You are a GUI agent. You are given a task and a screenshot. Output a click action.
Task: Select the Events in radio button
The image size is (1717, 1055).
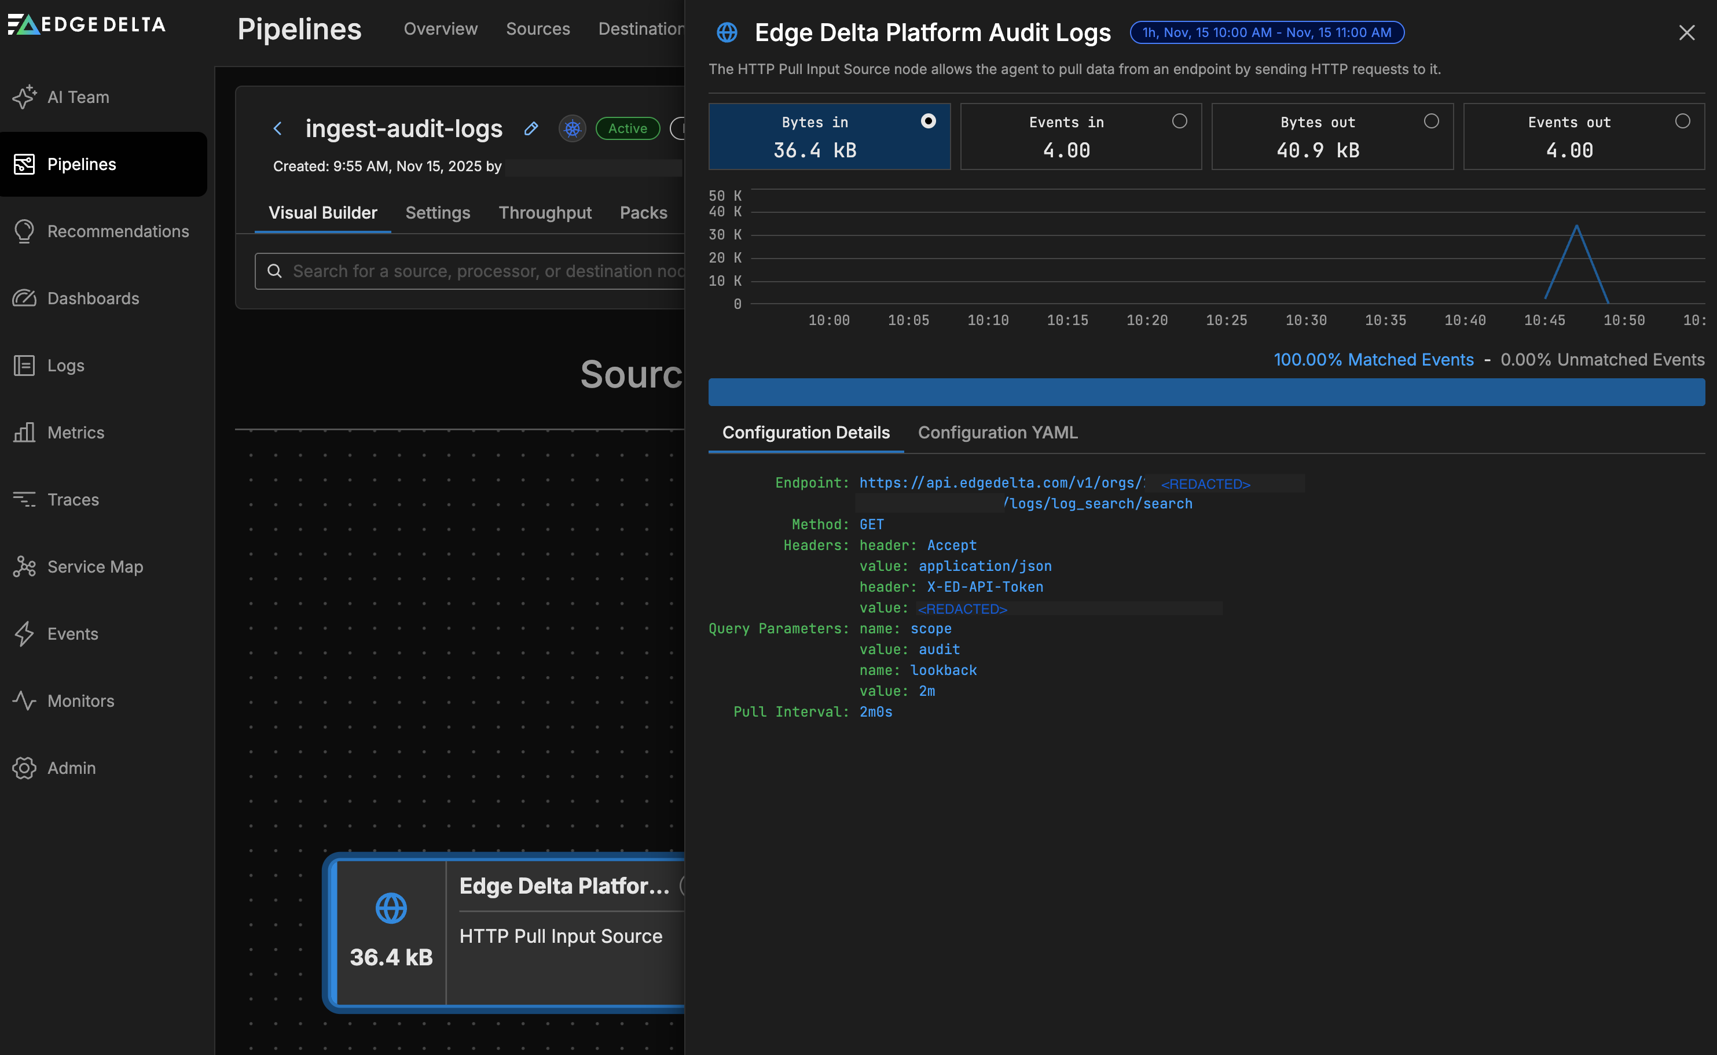(x=1180, y=121)
